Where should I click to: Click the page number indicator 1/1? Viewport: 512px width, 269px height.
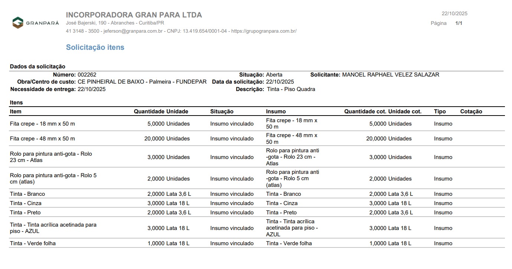coord(459,23)
